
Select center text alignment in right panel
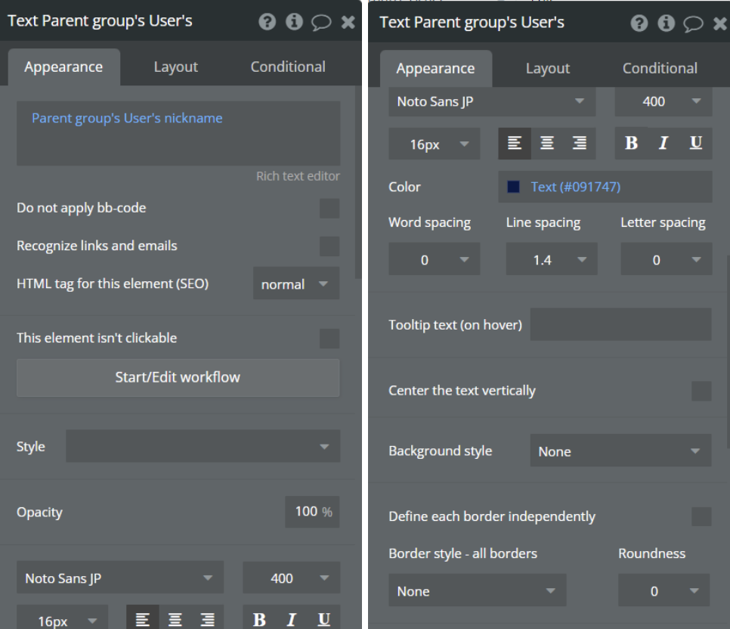click(547, 144)
